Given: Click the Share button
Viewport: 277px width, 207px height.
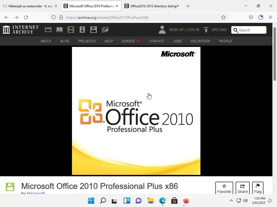Looking at the screenshot, I should 243,188.
